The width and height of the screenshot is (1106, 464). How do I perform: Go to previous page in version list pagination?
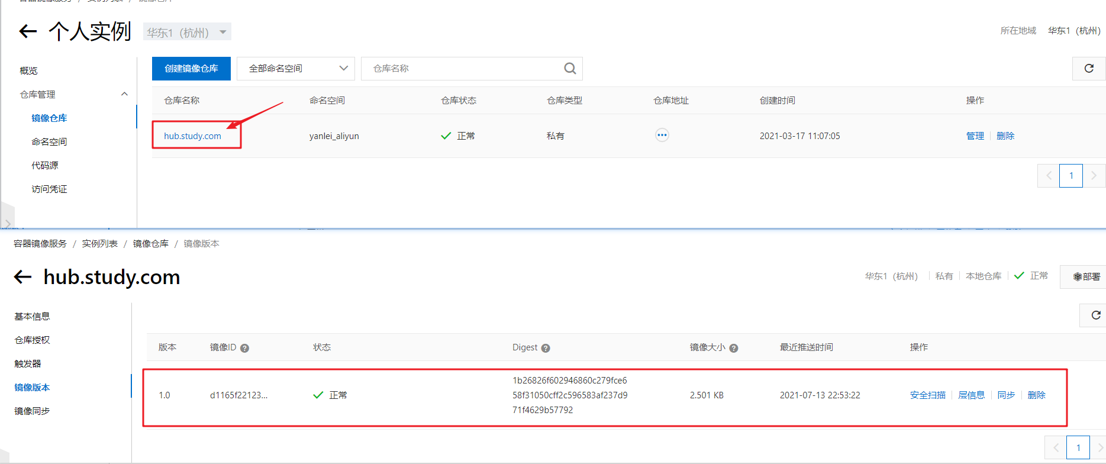1056,447
